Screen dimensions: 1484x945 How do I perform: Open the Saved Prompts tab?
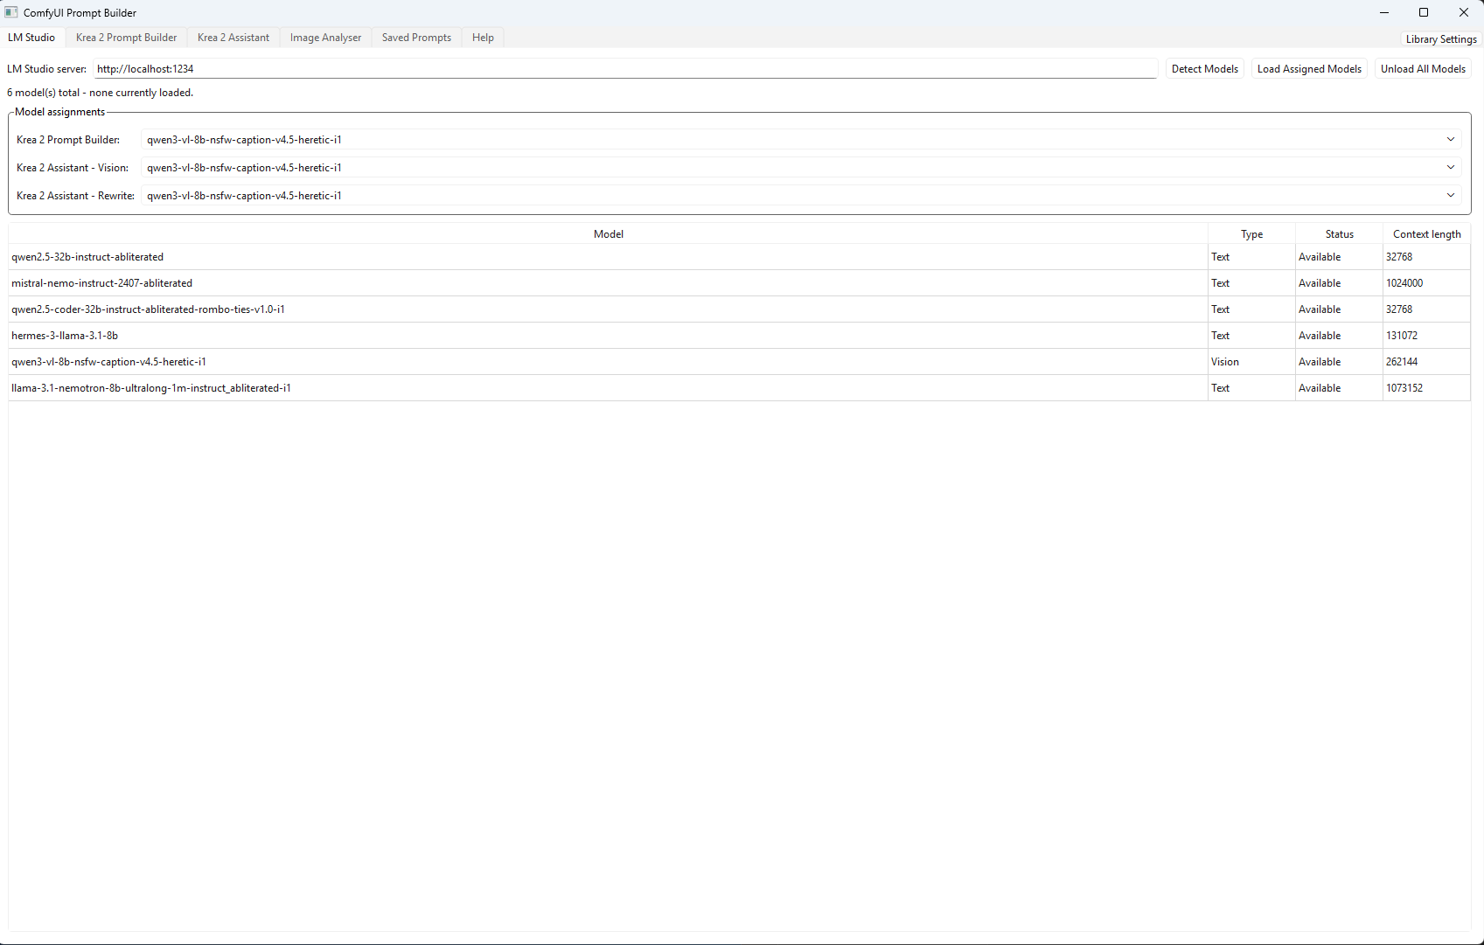pyautogui.click(x=416, y=38)
